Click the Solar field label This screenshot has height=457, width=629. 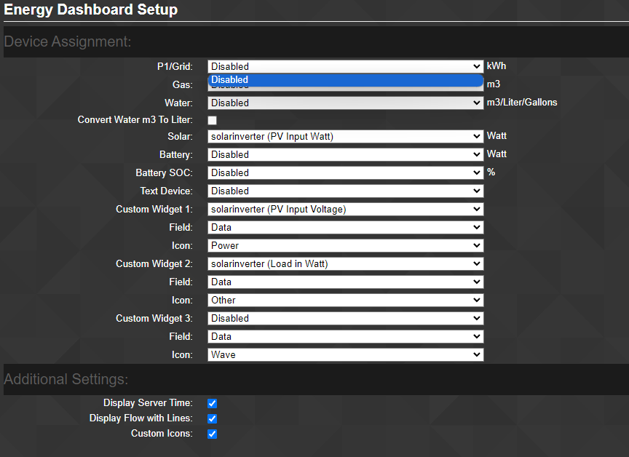coord(180,136)
